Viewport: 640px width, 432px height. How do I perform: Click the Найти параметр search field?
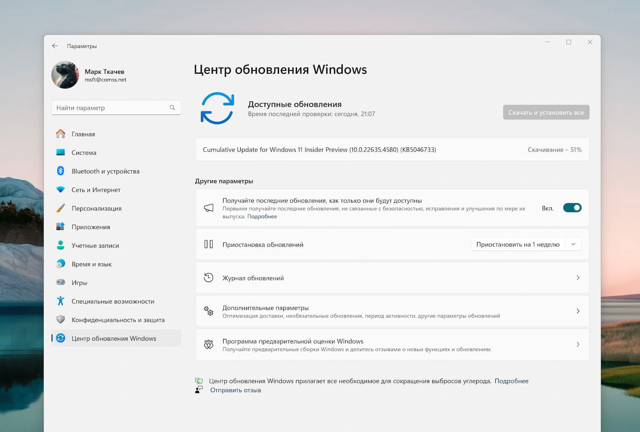point(116,108)
